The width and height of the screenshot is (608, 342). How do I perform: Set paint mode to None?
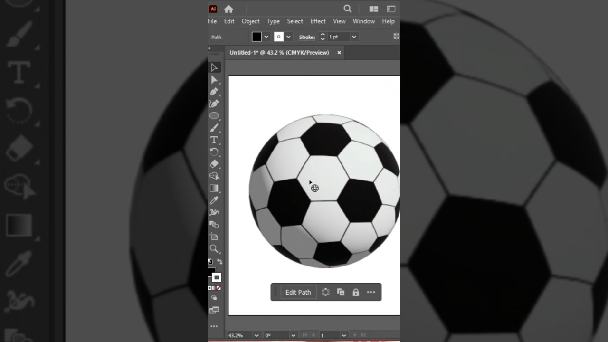218,288
